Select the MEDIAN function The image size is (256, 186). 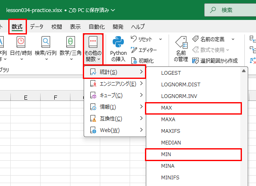193,142
